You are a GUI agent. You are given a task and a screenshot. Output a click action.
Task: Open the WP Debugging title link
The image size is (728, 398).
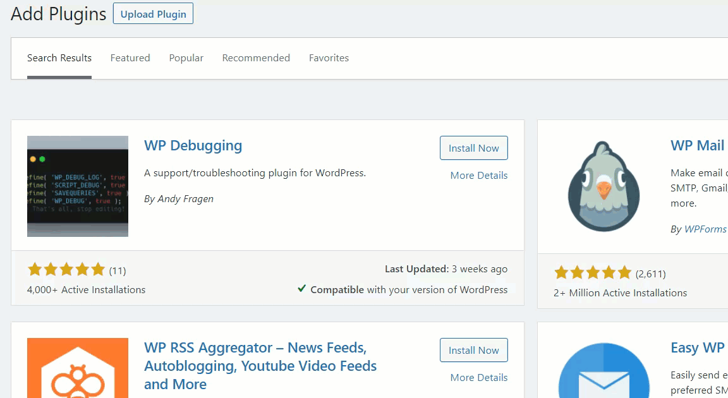(193, 146)
